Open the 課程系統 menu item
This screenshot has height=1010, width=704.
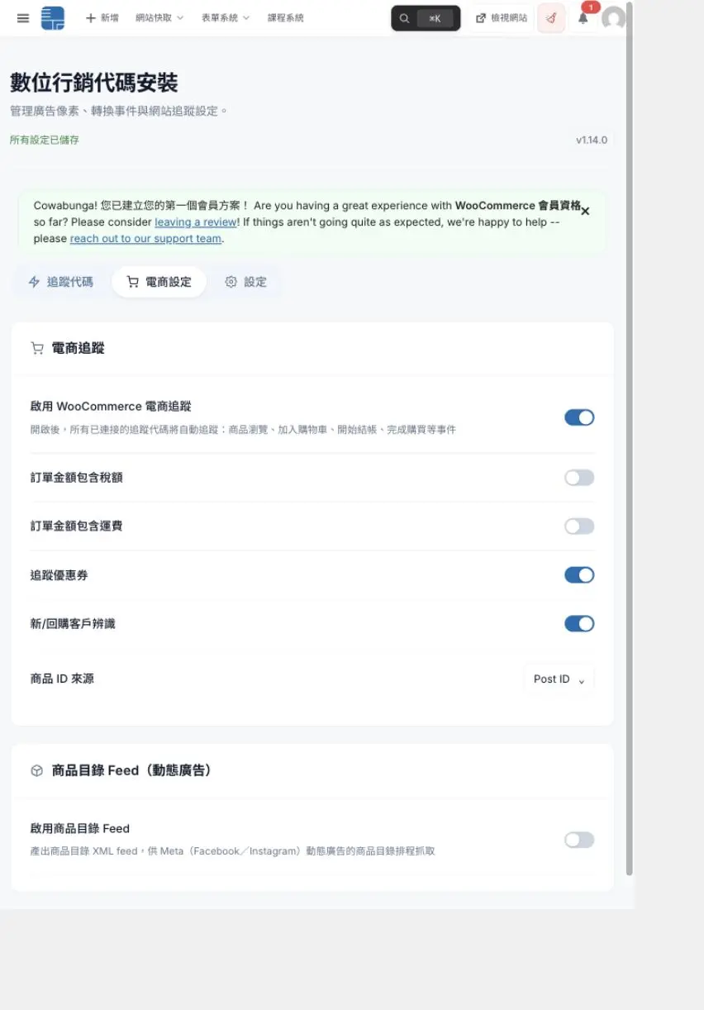(286, 18)
